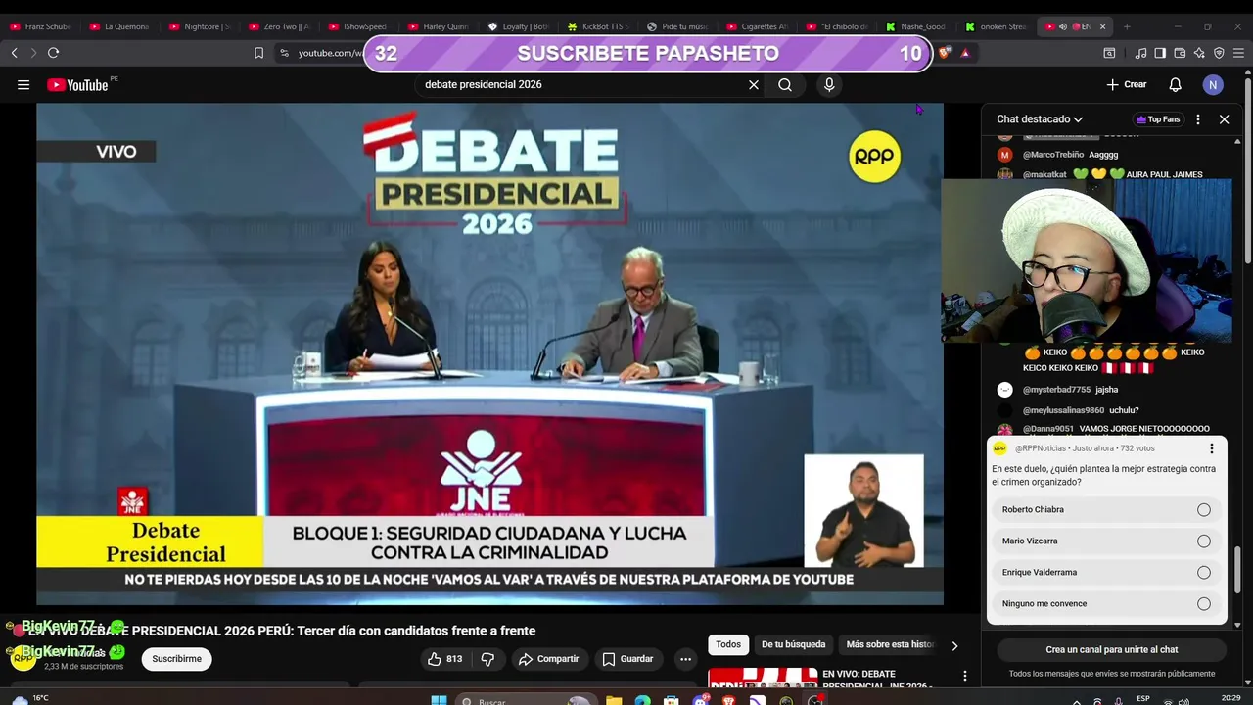Open the account avatar menu
The height and width of the screenshot is (705, 1253).
[1213, 85]
